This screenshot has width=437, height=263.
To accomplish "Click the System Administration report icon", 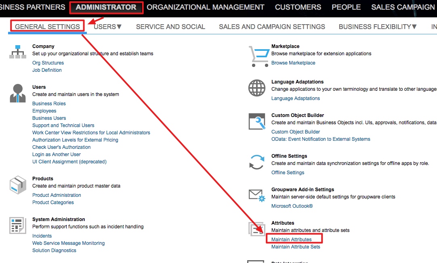I will (18, 225).
